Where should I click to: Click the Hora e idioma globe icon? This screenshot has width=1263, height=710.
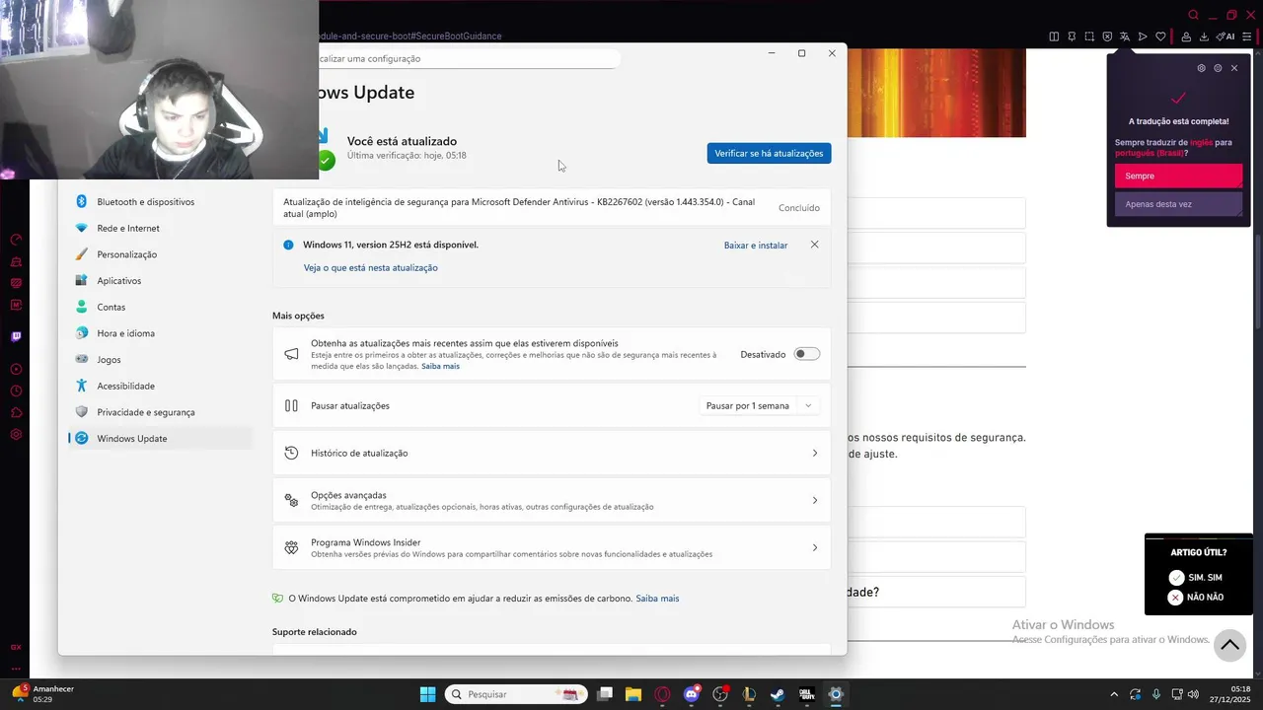(x=82, y=333)
